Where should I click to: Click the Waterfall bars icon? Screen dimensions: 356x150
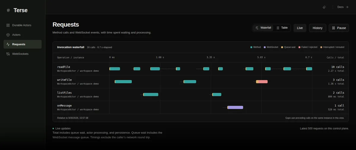click(x=257, y=28)
